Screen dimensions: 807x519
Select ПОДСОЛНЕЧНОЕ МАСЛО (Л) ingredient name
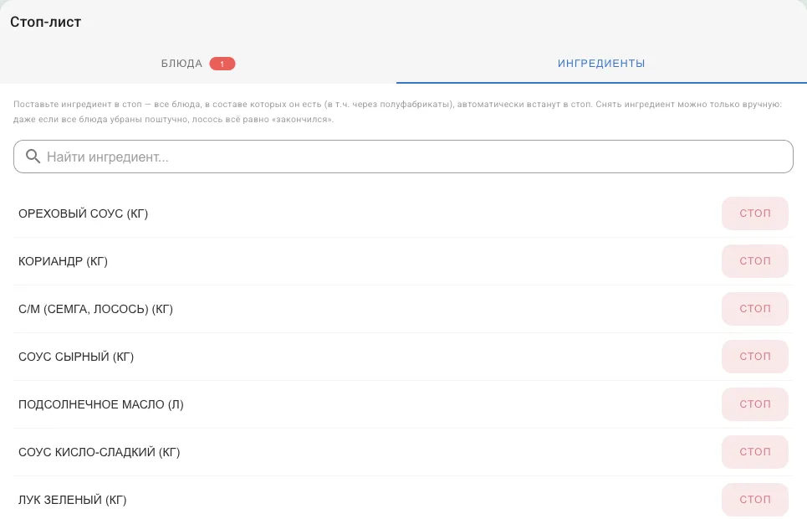point(101,404)
